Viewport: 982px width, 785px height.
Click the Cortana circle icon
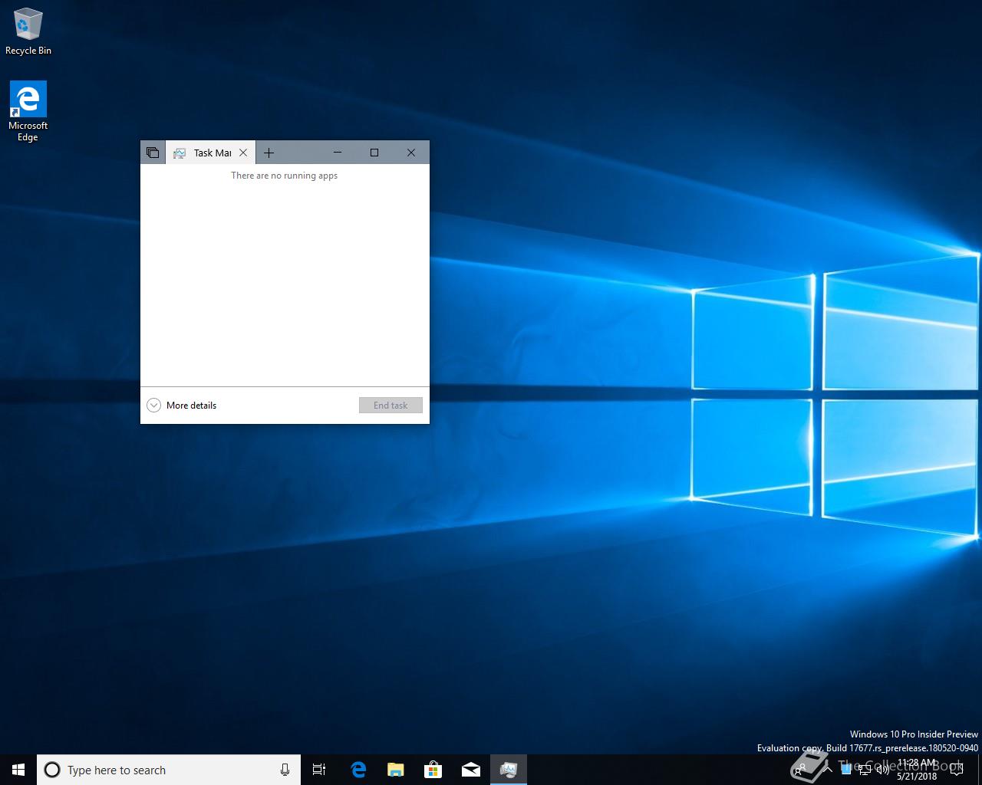[52, 770]
